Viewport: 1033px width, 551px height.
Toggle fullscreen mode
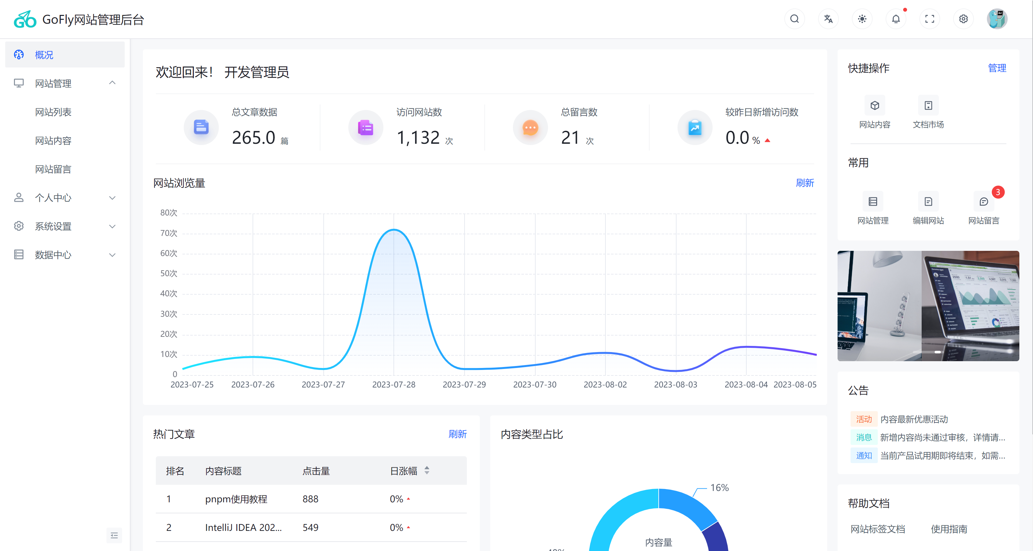[929, 19]
